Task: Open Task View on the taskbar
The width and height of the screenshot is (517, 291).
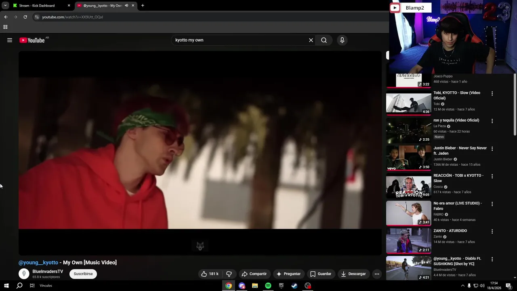Action: [32, 286]
